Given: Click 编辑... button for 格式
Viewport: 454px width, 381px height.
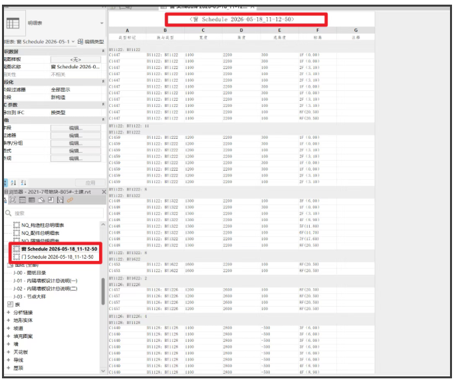Looking at the screenshot, I should [76, 151].
